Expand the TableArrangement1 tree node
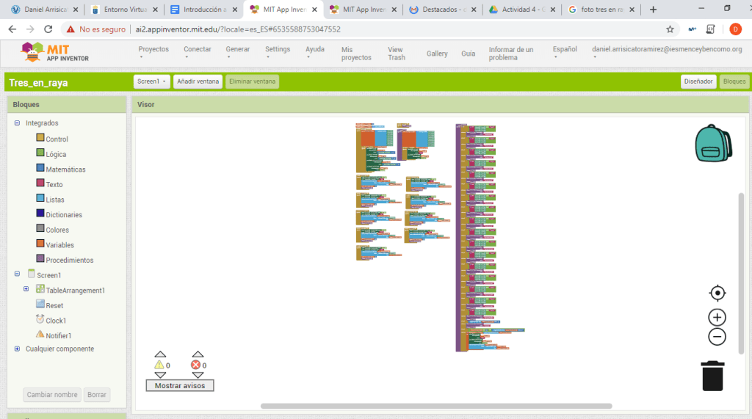 (x=26, y=290)
